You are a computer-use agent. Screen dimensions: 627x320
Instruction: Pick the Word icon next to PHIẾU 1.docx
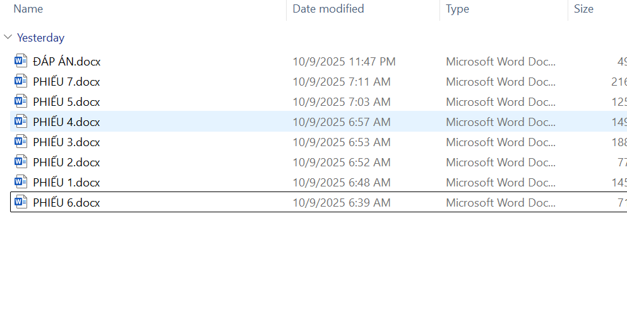coord(21,182)
